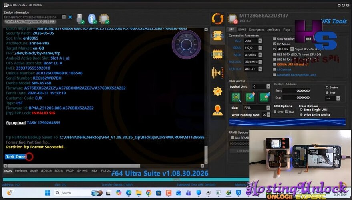Click the USB connection status icon
352x200 pixels.
click(x=80, y=19)
